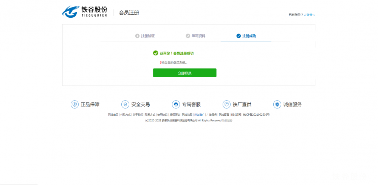The height and width of the screenshot is (185, 378).
Task: Select the 注册验证 step tab
Action: [145, 36]
